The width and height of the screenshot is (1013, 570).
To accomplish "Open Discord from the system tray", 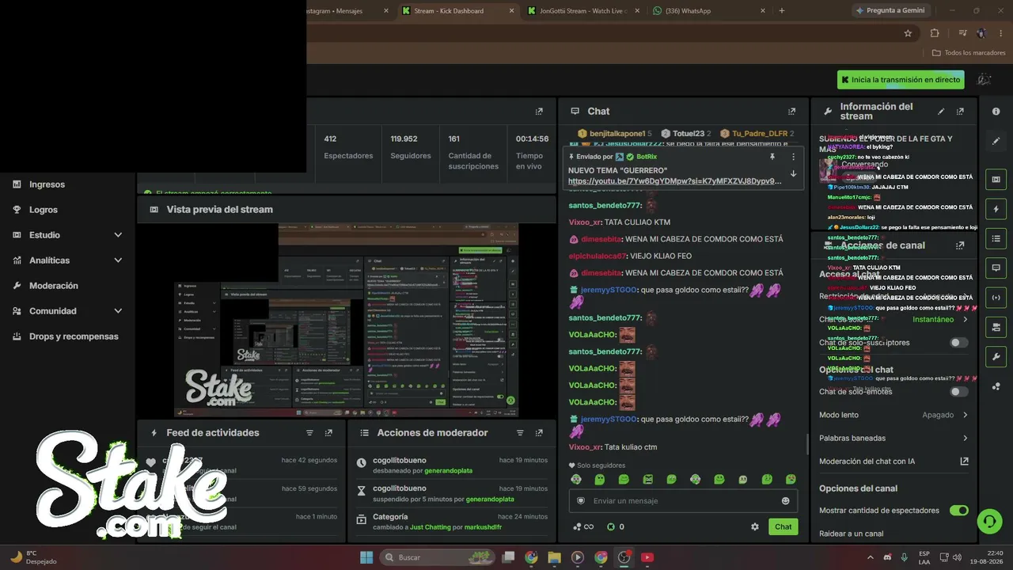I will pos(887,557).
